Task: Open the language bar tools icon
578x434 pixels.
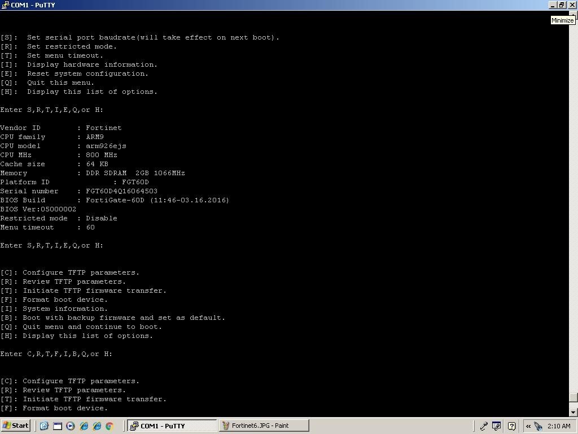Action: [497, 426]
